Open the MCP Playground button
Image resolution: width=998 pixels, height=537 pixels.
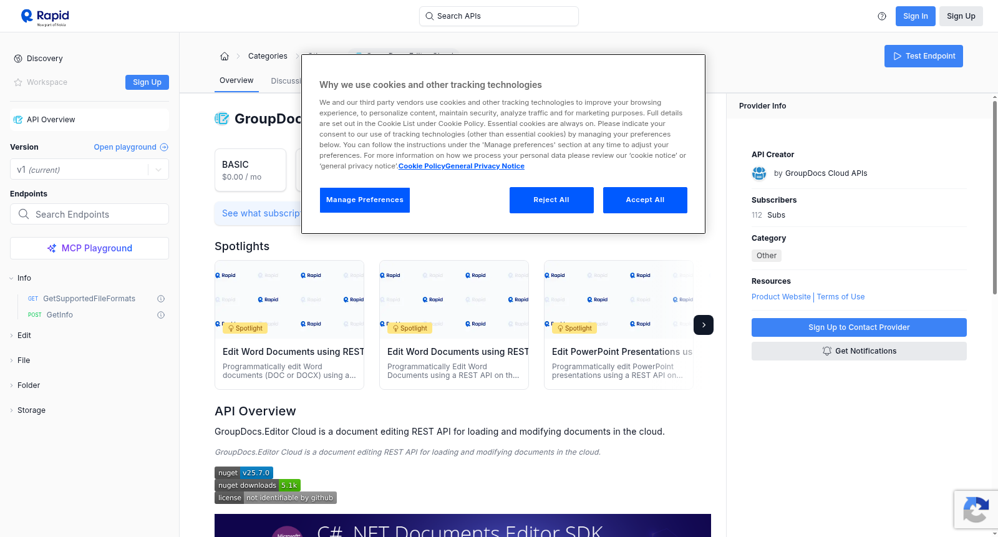(89, 248)
